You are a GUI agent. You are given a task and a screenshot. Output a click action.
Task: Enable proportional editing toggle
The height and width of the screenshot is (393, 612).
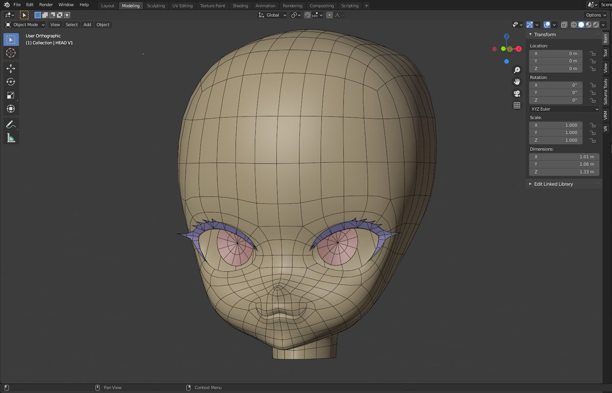click(329, 15)
